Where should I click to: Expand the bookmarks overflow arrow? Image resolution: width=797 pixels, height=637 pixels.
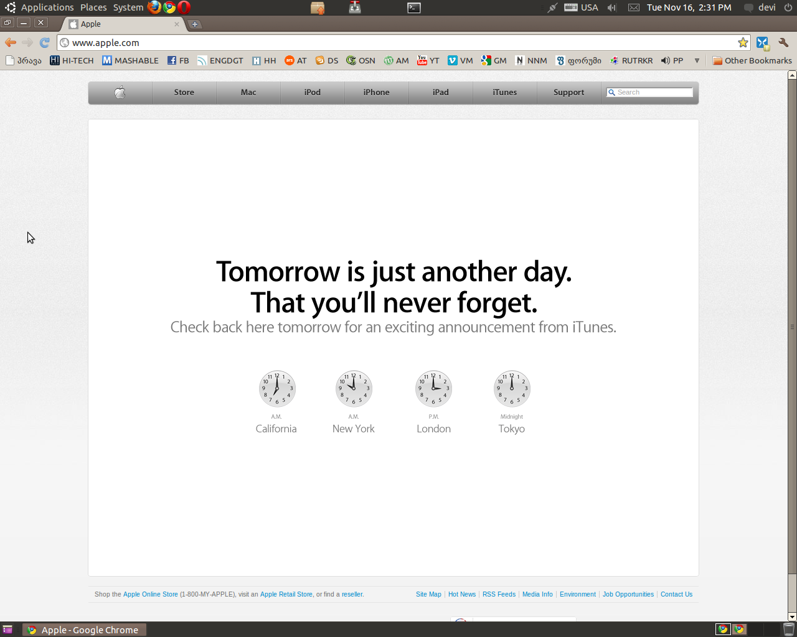(697, 60)
